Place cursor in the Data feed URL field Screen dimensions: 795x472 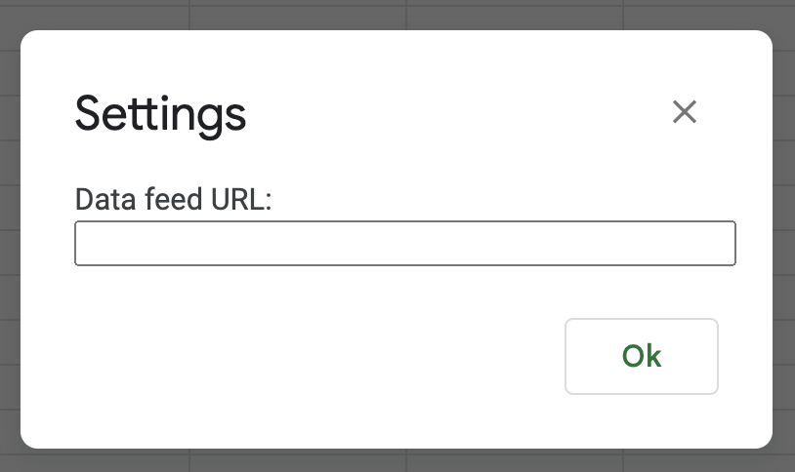(x=404, y=244)
